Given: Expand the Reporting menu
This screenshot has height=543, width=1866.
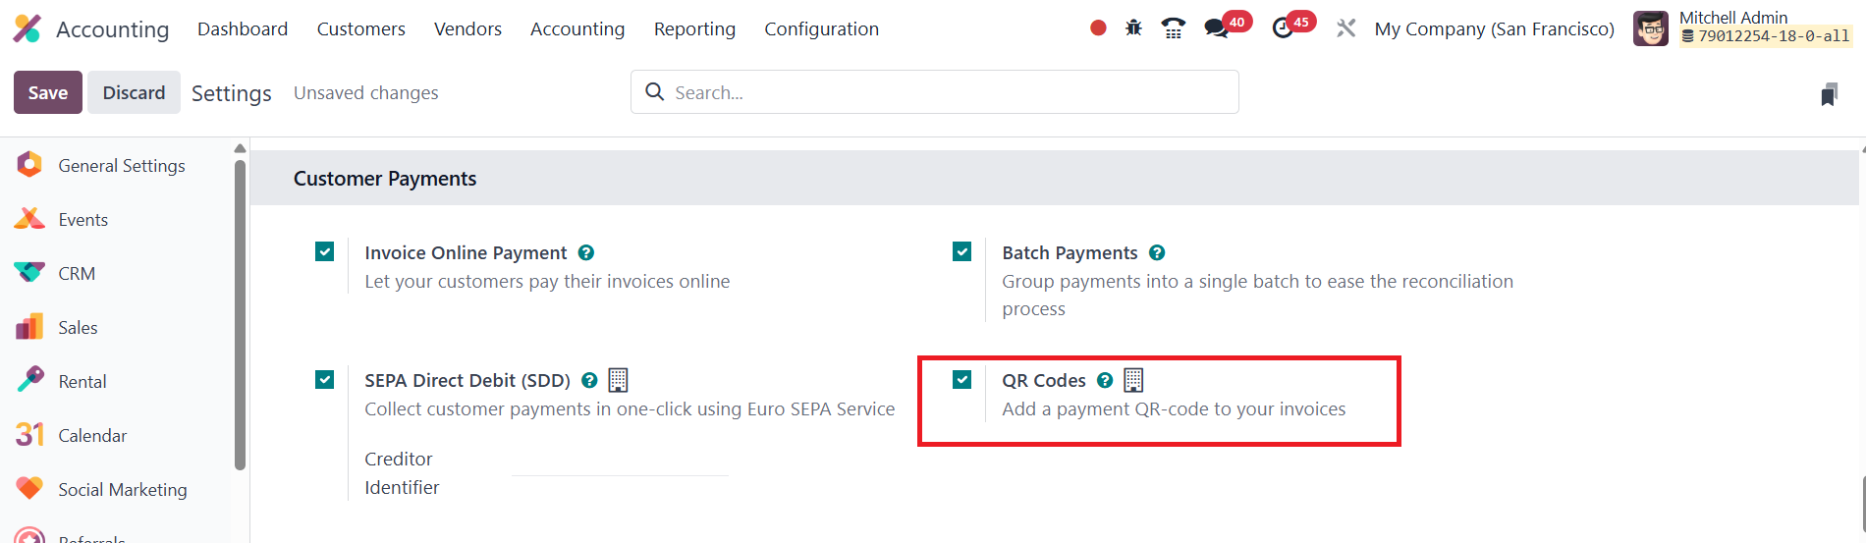Looking at the screenshot, I should pyautogui.click(x=694, y=29).
